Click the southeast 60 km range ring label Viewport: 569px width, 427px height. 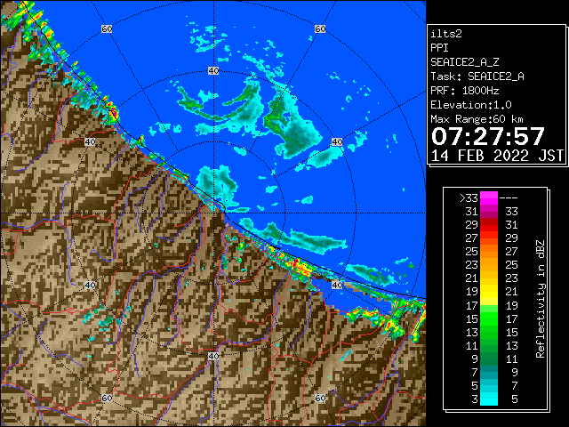pos(320,399)
